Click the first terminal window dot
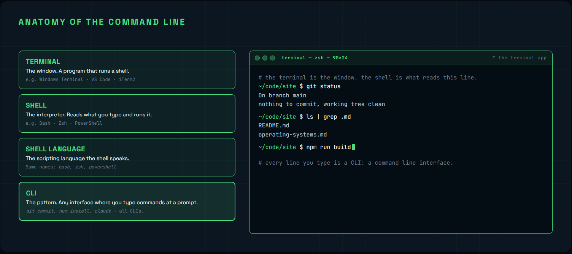The width and height of the screenshot is (572, 254). click(x=257, y=58)
